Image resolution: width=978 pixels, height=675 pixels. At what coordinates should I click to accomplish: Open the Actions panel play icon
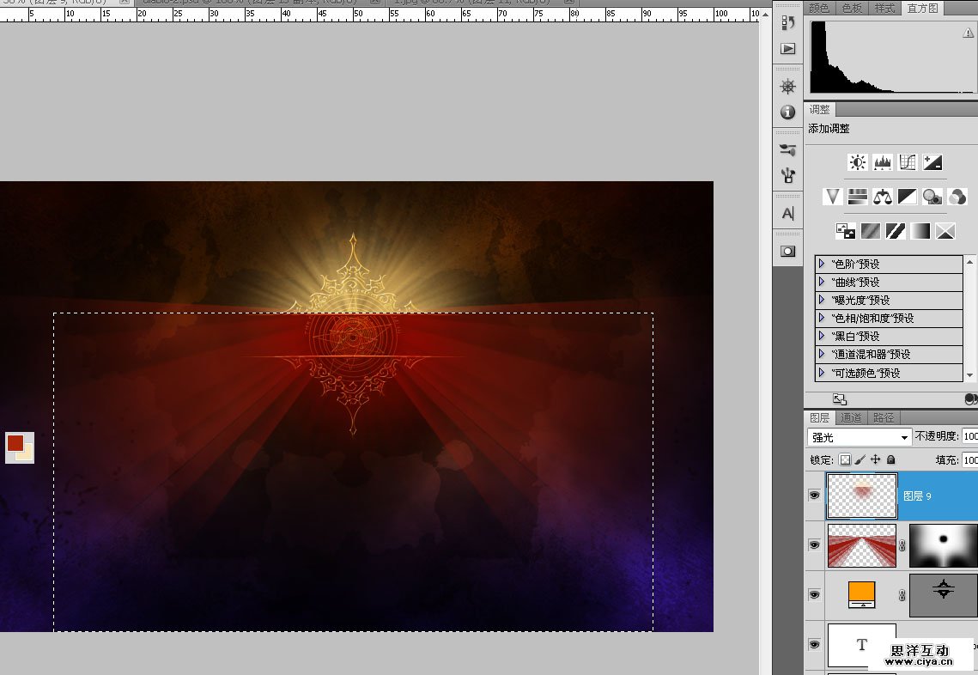click(x=787, y=49)
